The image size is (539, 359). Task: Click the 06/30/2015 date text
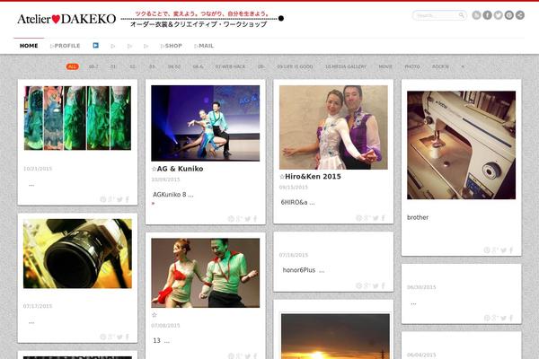tap(421, 287)
